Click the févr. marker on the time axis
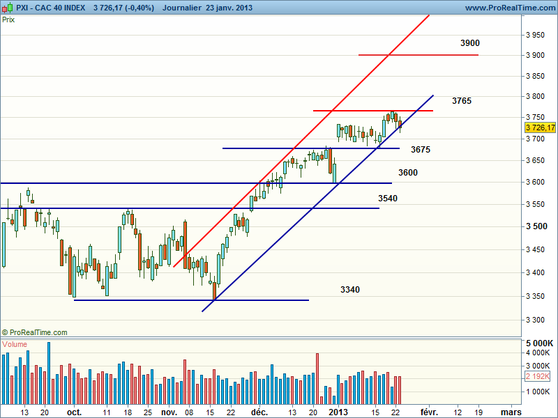This screenshot has height=418, width=558. coord(428,412)
